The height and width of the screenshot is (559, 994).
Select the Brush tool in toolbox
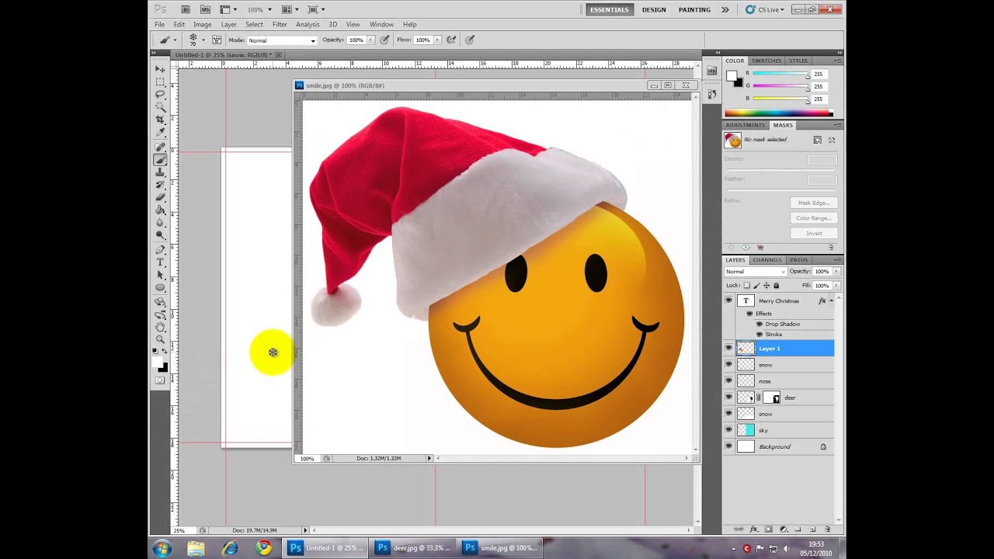[x=161, y=160]
